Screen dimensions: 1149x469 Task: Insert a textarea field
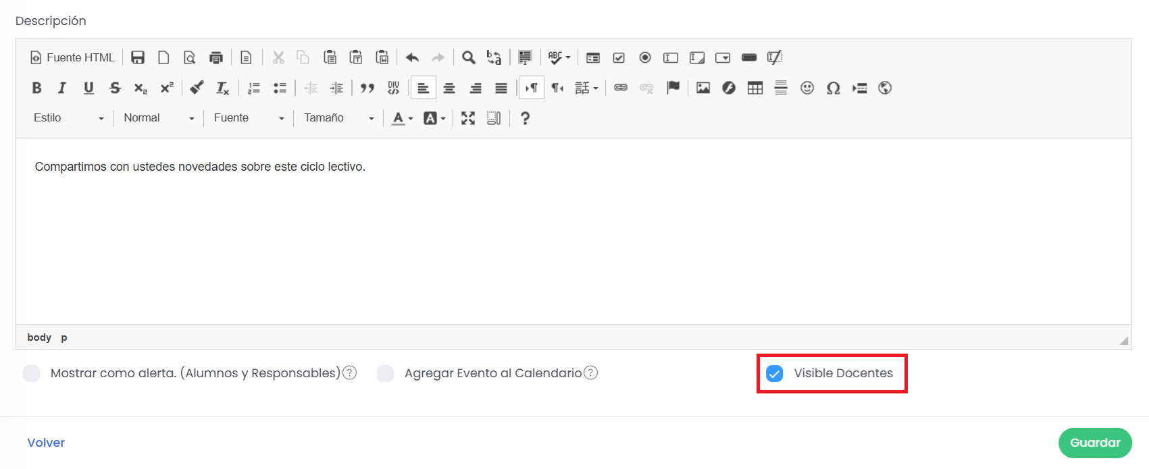click(x=697, y=57)
